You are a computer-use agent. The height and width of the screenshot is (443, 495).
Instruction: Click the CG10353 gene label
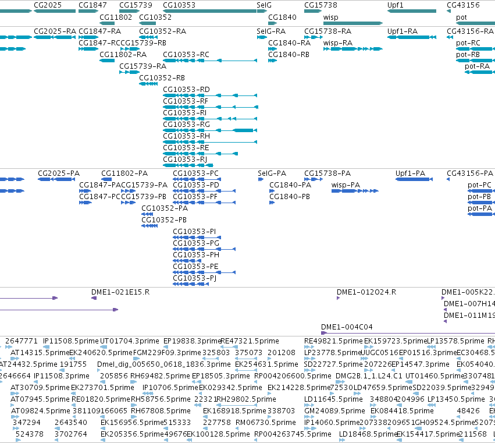(179, 5)
